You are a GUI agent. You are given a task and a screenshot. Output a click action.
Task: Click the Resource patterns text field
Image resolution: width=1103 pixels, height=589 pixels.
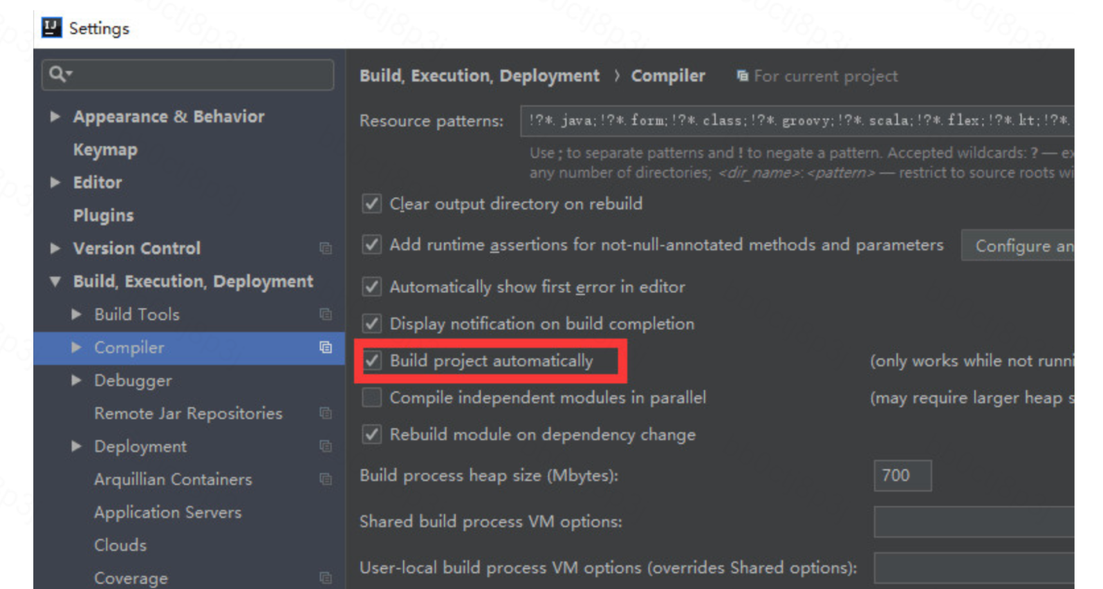tap(797, 121)
